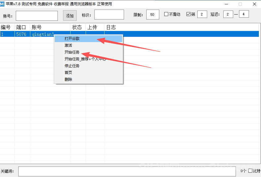Uncheck the 筛 checkbox
Viewport: 261px width, 177px height.
pos(188,14)
